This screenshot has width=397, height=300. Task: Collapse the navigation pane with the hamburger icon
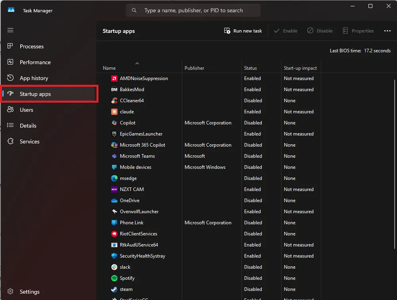(x=10, y=30)
